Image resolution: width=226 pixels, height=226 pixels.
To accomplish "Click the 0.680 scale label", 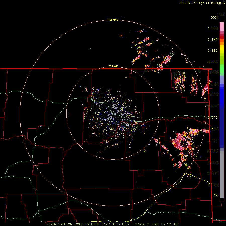I will point(213,95).
